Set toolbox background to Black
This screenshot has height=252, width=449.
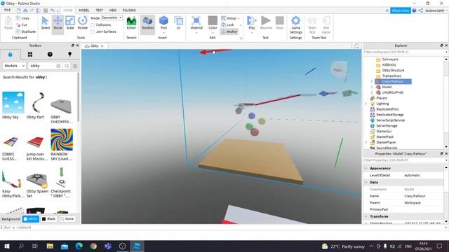48,219
